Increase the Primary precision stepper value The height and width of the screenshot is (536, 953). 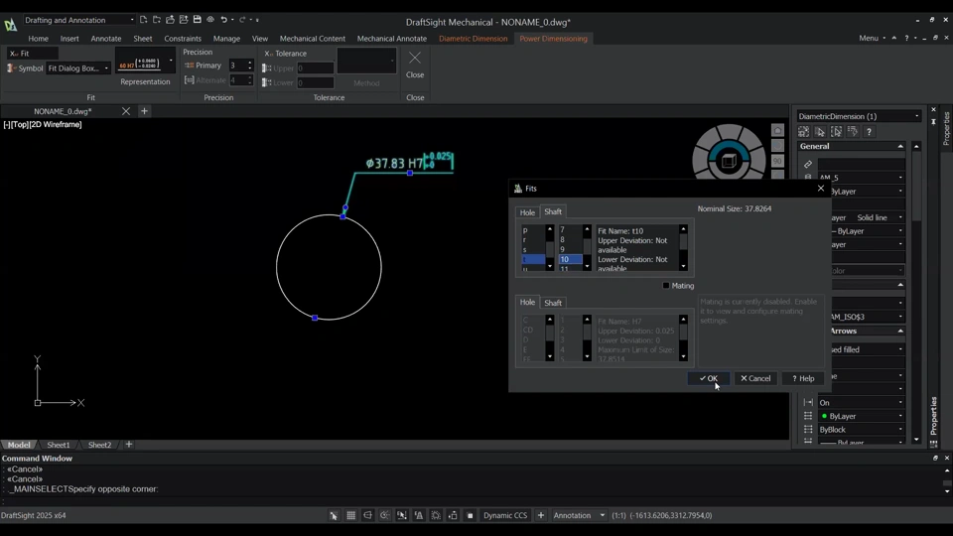250,63
